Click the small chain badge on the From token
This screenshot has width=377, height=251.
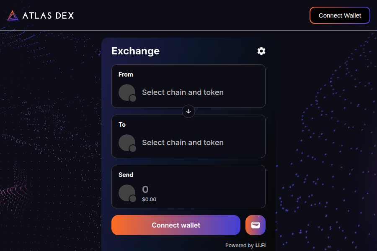pyautogui.click(x=133, y=98)
